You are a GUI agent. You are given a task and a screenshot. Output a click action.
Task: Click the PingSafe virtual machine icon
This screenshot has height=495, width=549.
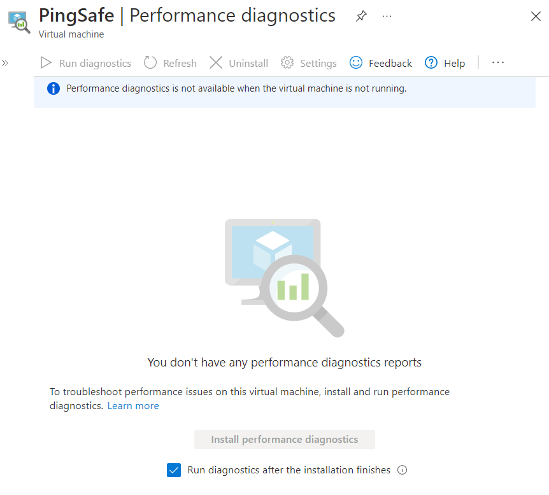tap(19, 22)
